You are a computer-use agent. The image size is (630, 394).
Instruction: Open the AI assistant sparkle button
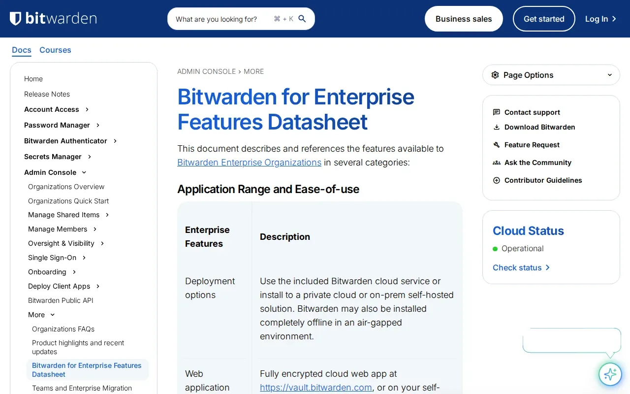click(x=610, y=374)
